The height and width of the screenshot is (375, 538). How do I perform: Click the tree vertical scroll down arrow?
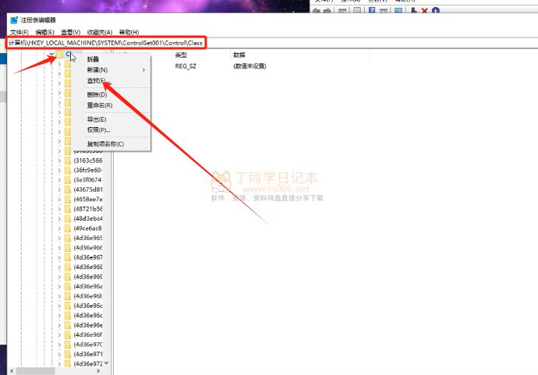[x=106, y=363]
